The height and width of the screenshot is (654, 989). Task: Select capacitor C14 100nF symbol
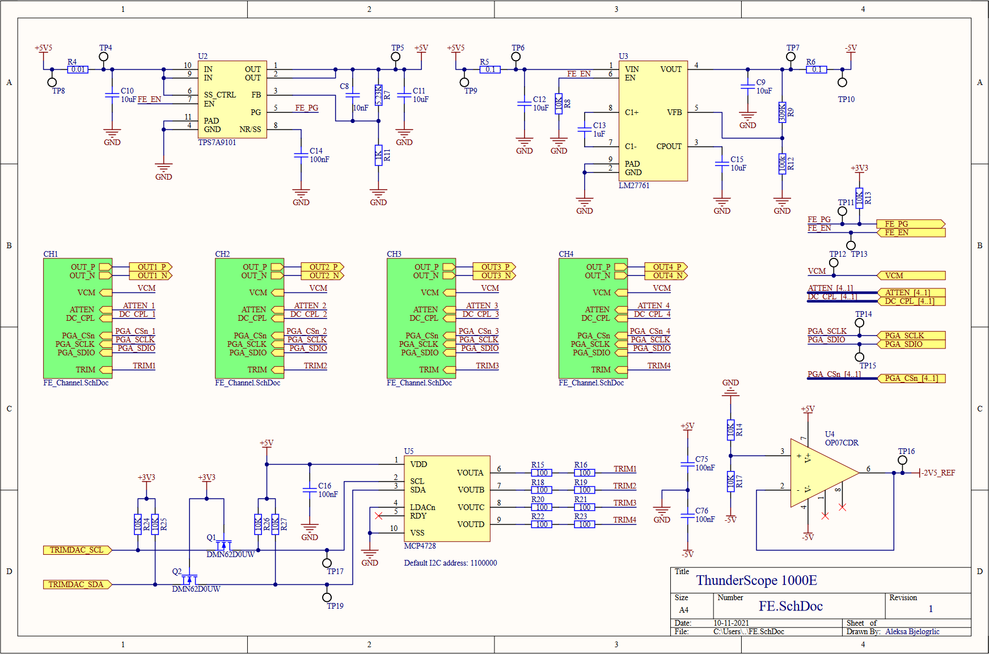(x=301, y=155)
